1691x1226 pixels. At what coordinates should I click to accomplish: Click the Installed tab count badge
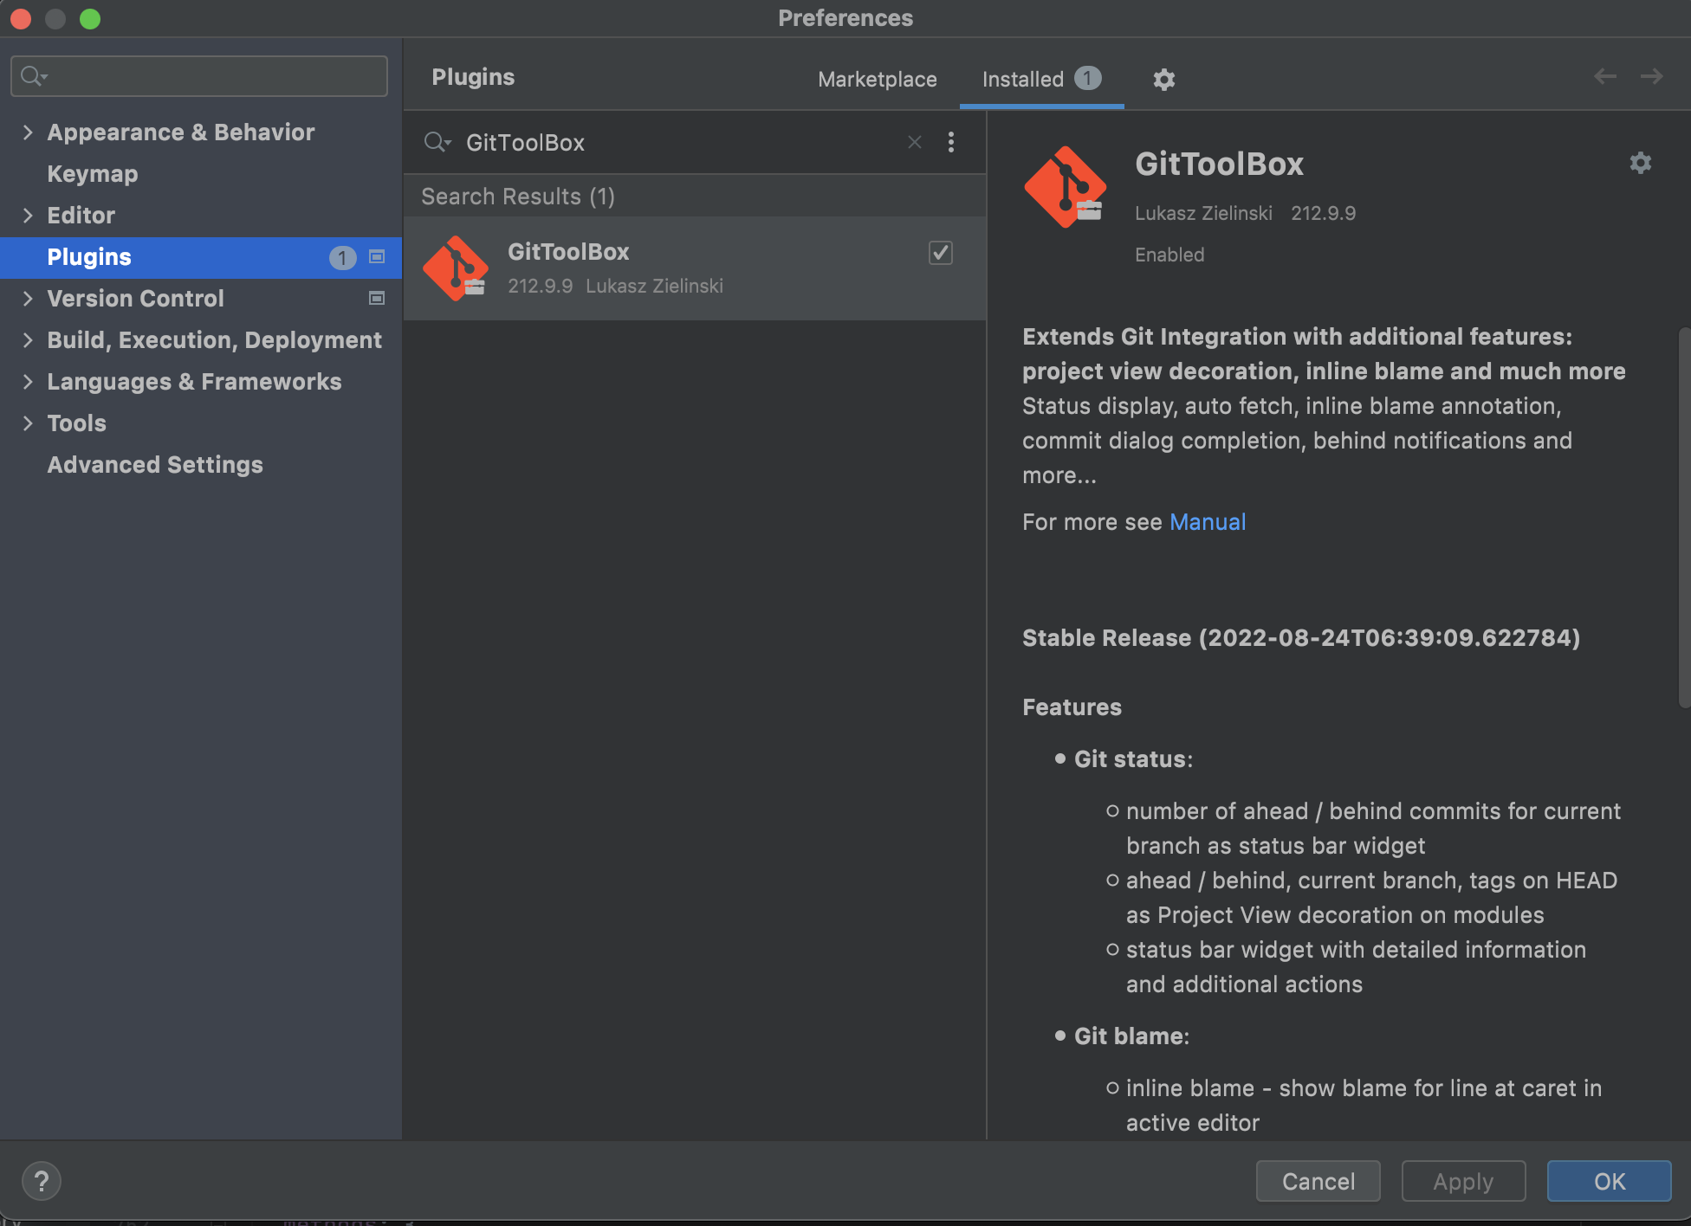point(1088,78)
